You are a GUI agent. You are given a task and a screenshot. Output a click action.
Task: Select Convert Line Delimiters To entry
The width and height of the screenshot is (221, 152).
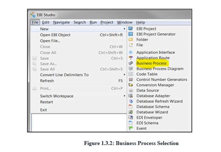[79, 75]
